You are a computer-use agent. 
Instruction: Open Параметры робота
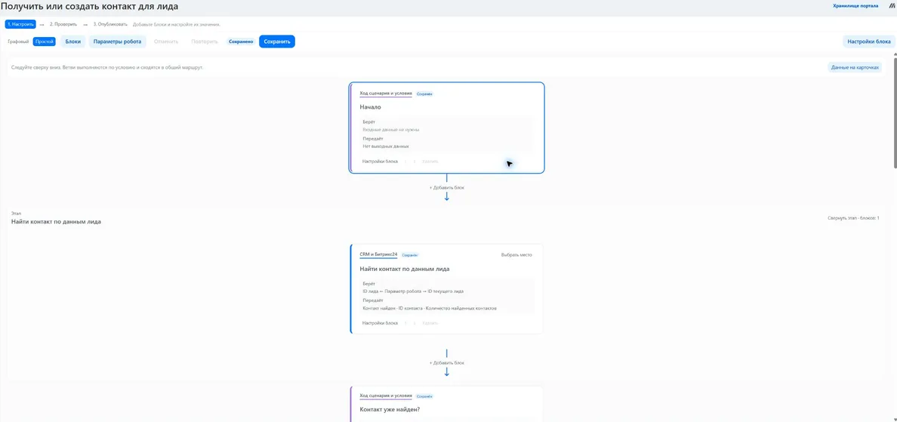pos(117,42)
